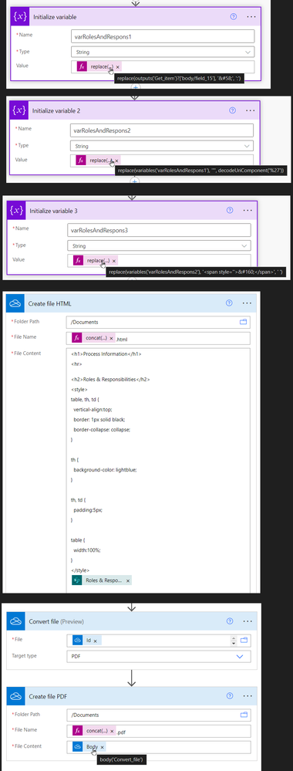Insert a new step below Initialize variable
Image resolution: width=293 pixels, height=771 pixels.
point(136,86)
